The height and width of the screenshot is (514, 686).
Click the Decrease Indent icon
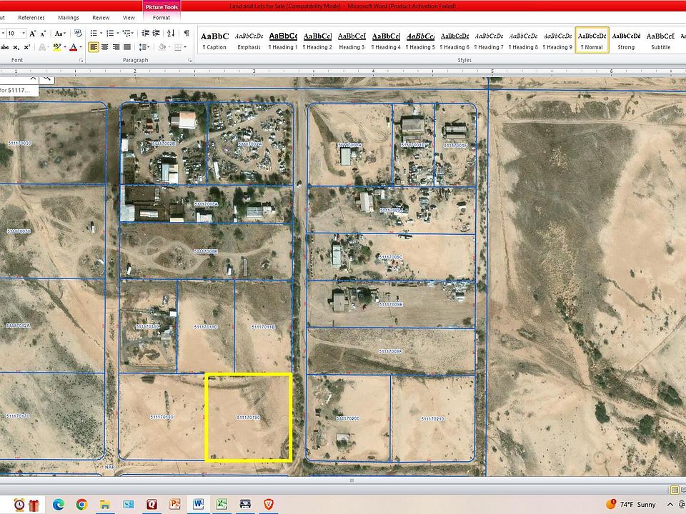[x=145, y=33]
